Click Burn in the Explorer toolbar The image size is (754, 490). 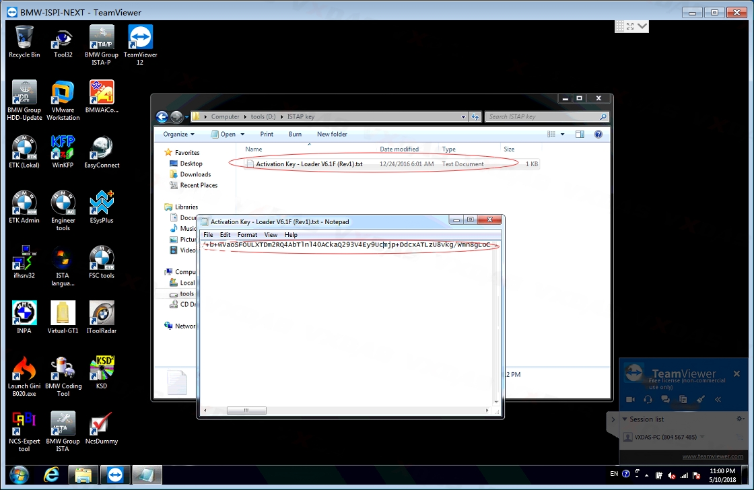tap(295, 134)
